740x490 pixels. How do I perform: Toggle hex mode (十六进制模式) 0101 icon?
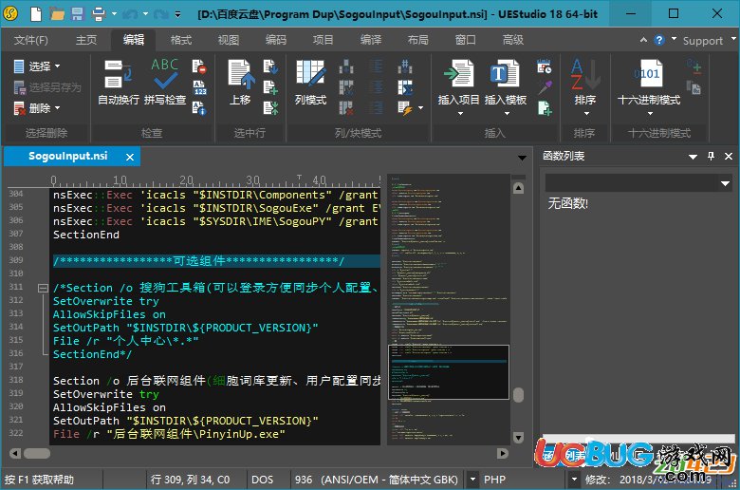(x=648, y=73)
